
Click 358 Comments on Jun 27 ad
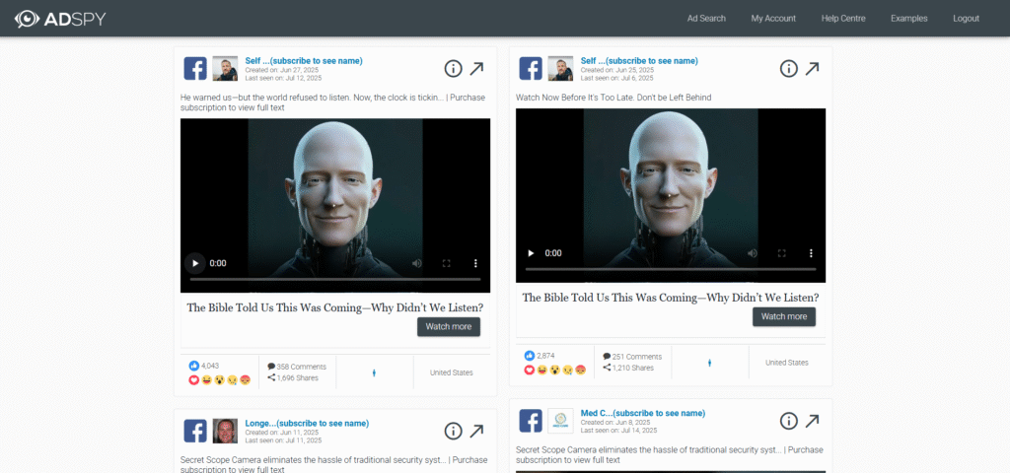coord(297,367)
